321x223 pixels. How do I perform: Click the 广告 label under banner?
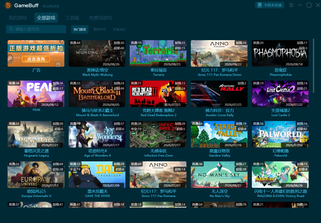(x=36, y=70)
